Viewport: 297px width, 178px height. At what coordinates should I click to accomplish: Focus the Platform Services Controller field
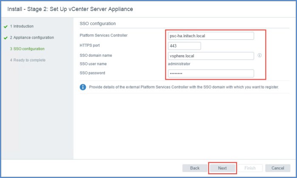tap(210, 36)
